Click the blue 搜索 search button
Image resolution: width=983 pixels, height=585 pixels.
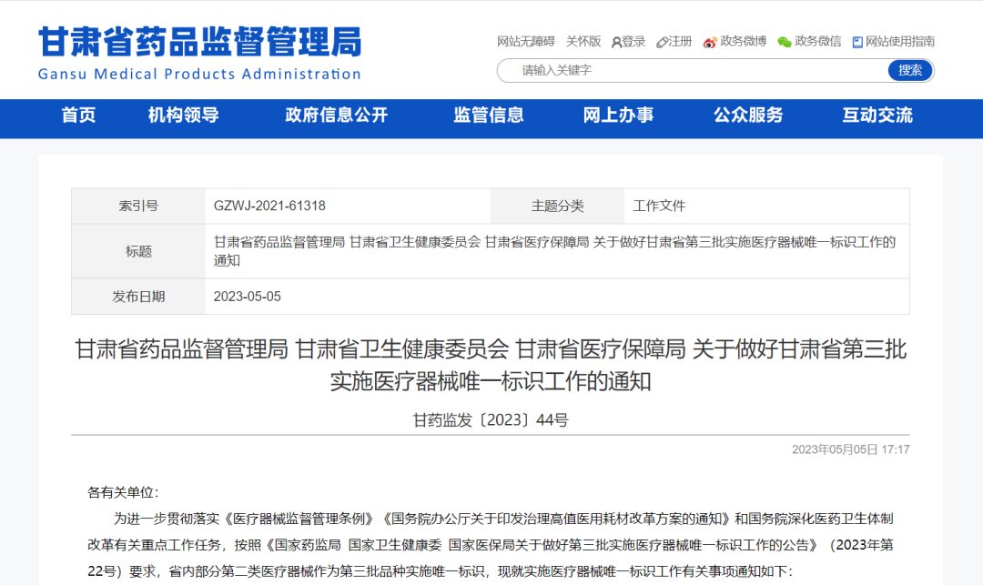[909, 70]
